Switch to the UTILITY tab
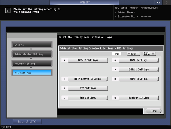The height and width of the screenshot is (129, 171). [x=84, y=2]
